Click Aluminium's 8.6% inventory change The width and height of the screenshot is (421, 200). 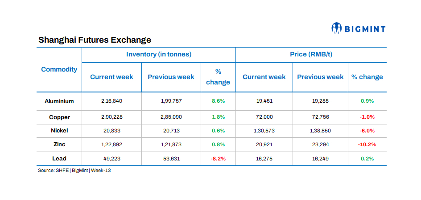(218, 101)
